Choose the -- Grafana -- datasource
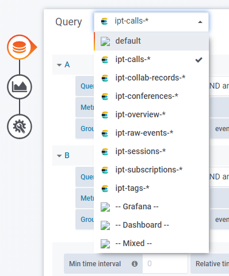229x276 pixels. 152,207
